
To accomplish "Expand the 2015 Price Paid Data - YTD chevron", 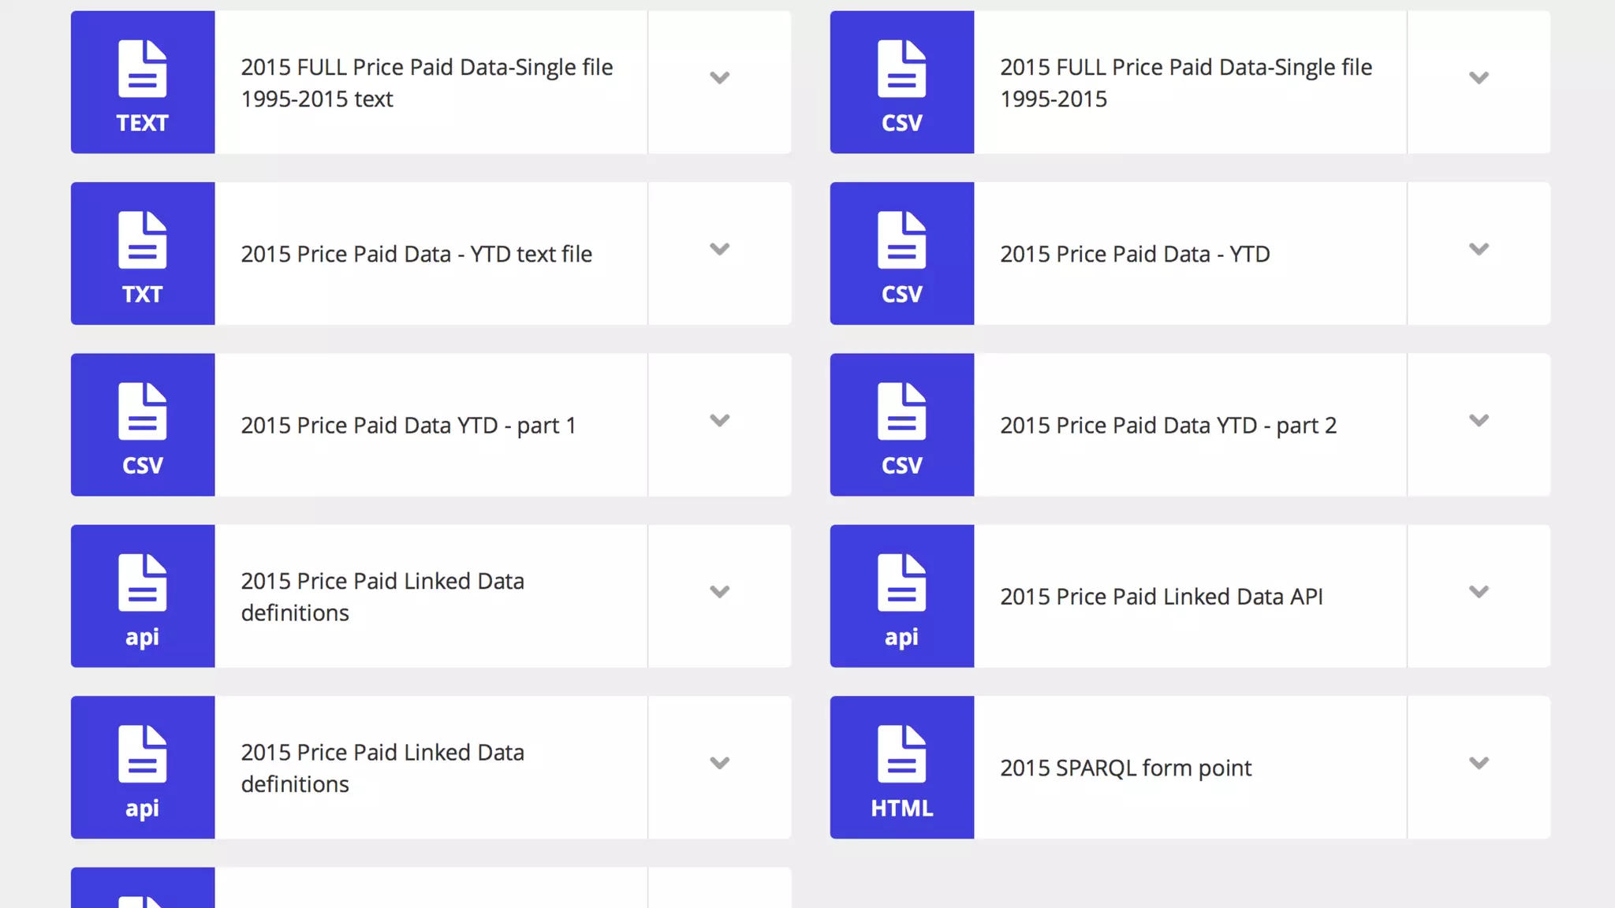I will (1479, 249).
